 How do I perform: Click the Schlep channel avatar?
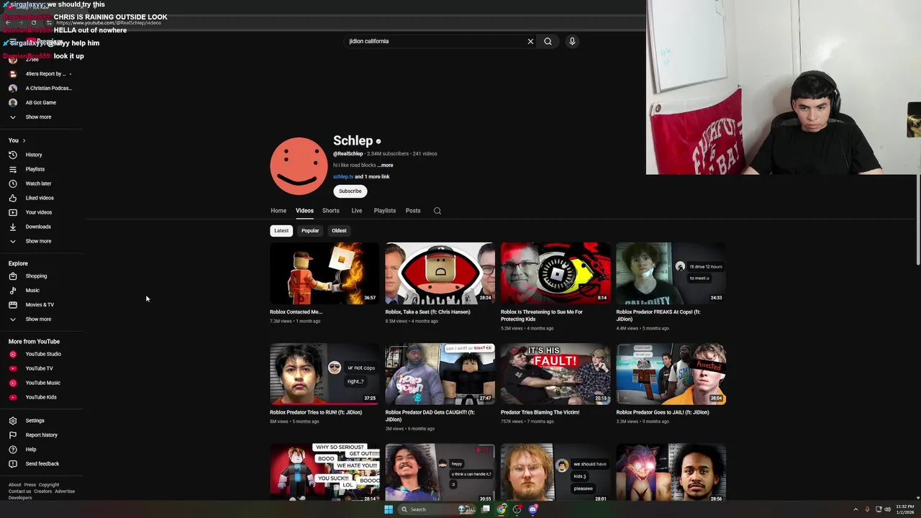[x=299, y=166]
